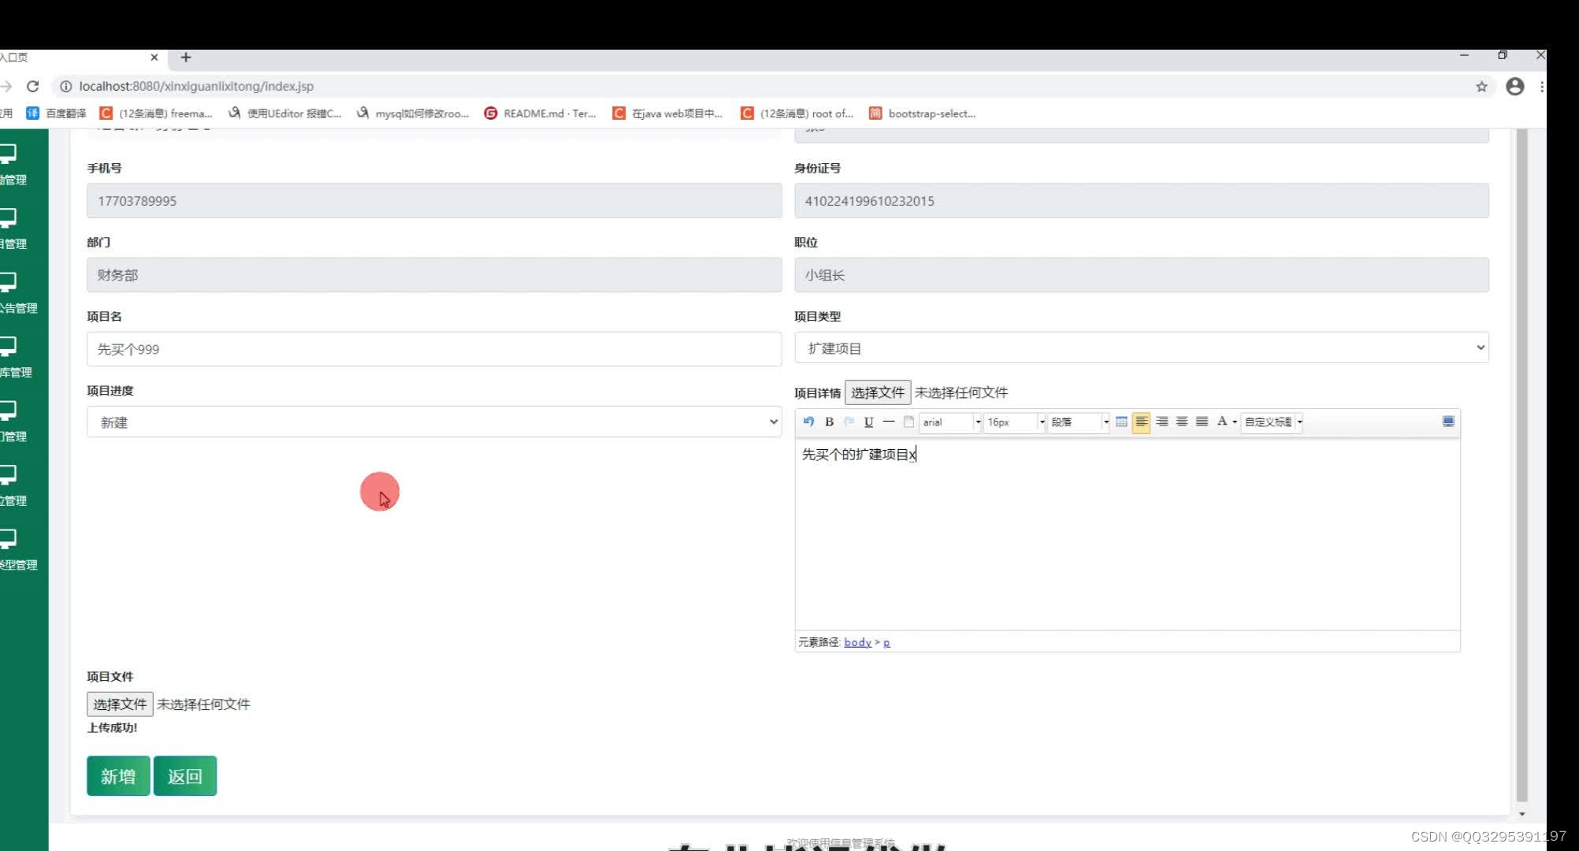Viewport: 1579px width, 851px height.
Task: Click the 未选择任何文件 text under 项目文件
Action: pos(203,704)
